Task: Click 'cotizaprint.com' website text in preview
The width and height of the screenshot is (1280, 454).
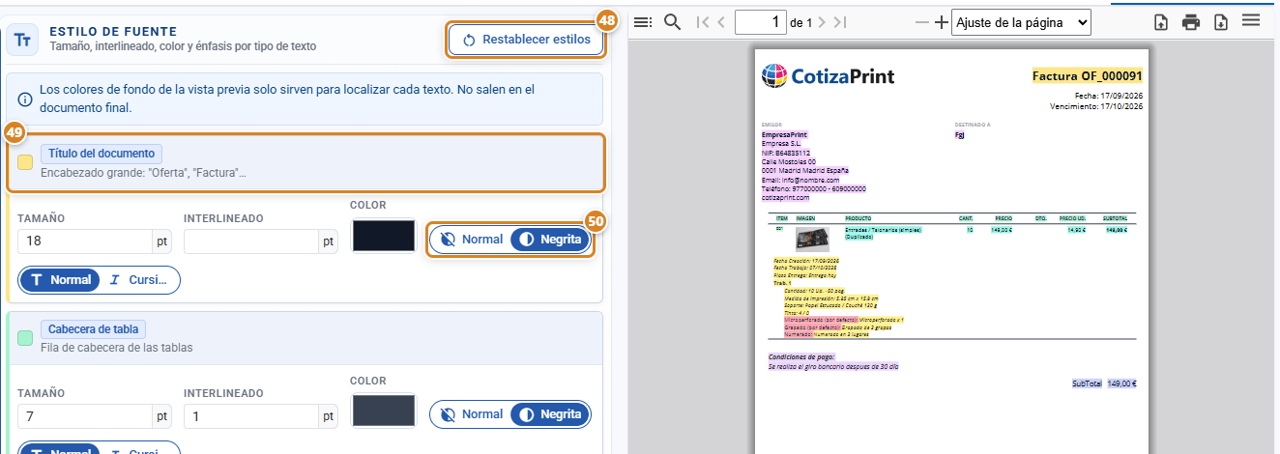Action: pyautogui.click(x=786, y=197)
